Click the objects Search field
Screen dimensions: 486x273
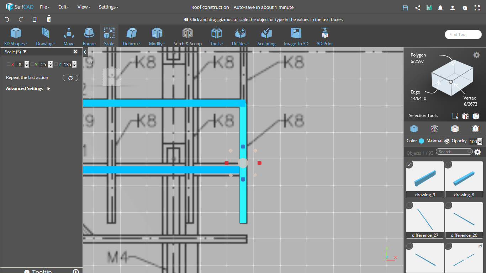point(454,152)
